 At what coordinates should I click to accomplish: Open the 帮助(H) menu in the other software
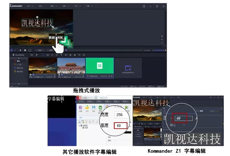126,101
